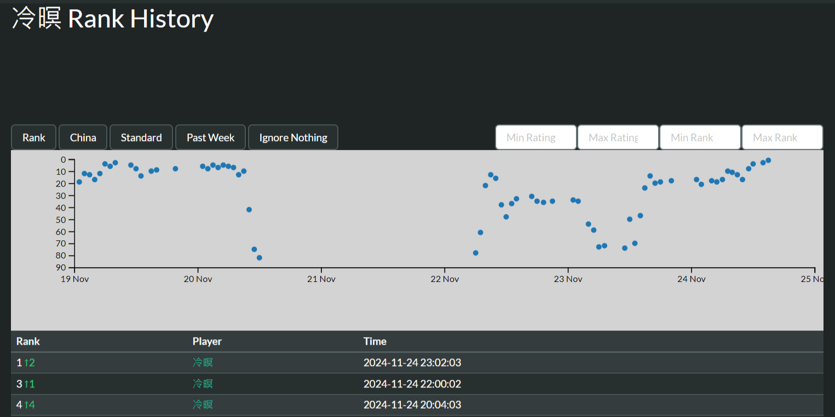The height and width of the screenshot is (417, 835).
Task: Select the time 2024-11-24 22:00:02
Action: pyautogui.click(x=412, y=384)
